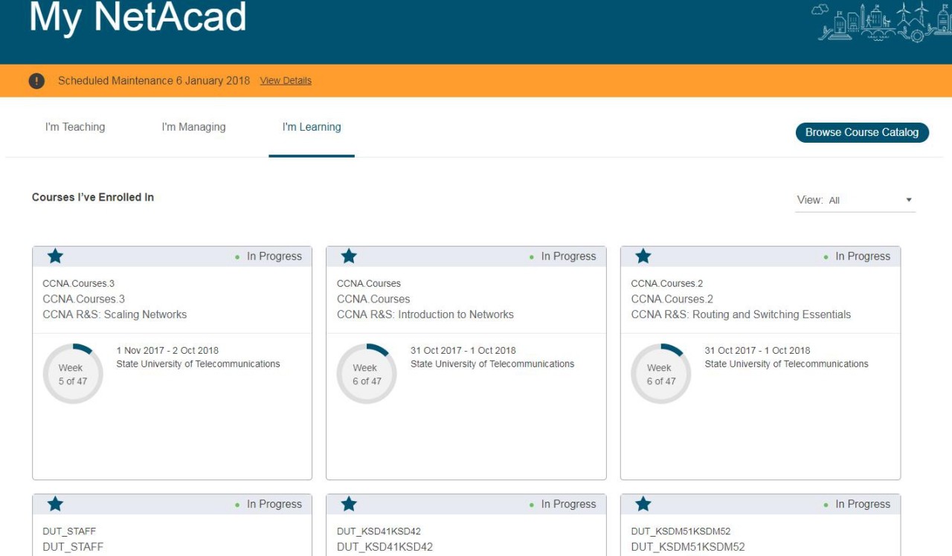The image size is (952, 556).
Task: Click In Progress status on DUT_KSD41KSD42 card
Action: point(562,504)
